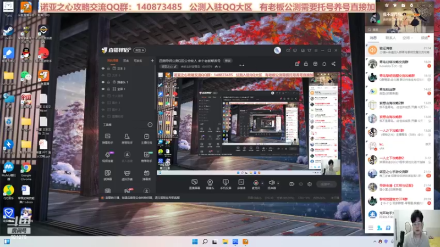Click the stream preview thumbnail
The height and width of the screenshot is (247, 440).
[x=249, y=123]
